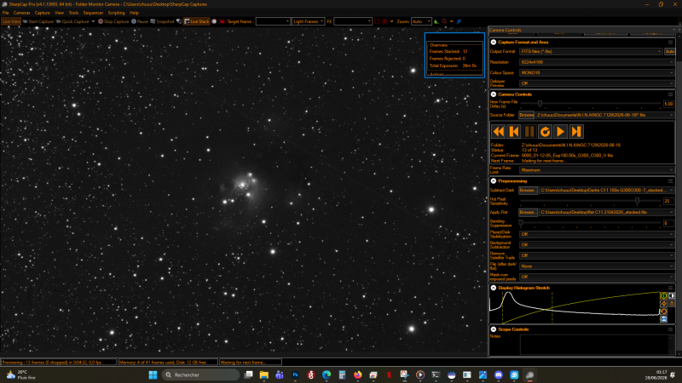Reset the display histogram stretch

[x=664, y=312]
